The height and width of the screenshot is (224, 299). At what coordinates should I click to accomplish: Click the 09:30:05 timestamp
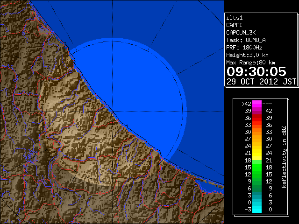256,71
